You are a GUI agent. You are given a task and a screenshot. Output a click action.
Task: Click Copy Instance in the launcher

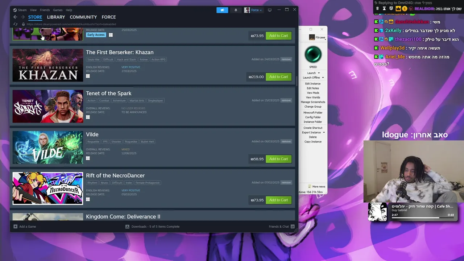(313, 142)
